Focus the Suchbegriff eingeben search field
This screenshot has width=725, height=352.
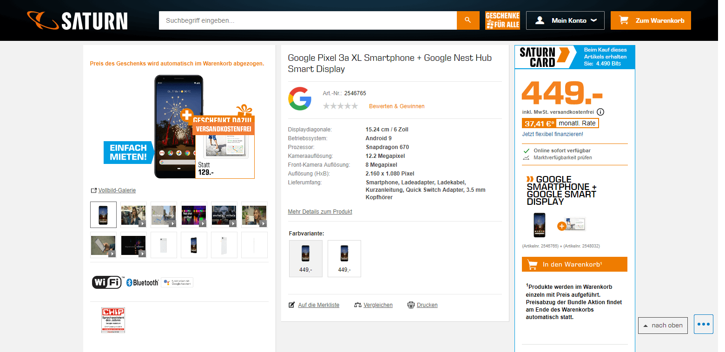(308, 20)
